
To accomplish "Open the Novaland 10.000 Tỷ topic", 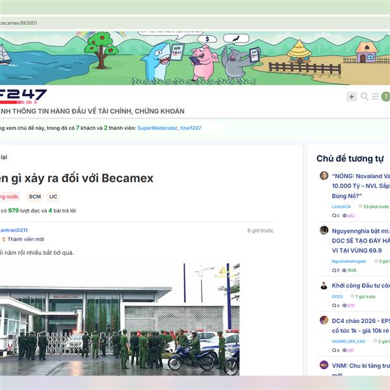I will coord(361,186).
